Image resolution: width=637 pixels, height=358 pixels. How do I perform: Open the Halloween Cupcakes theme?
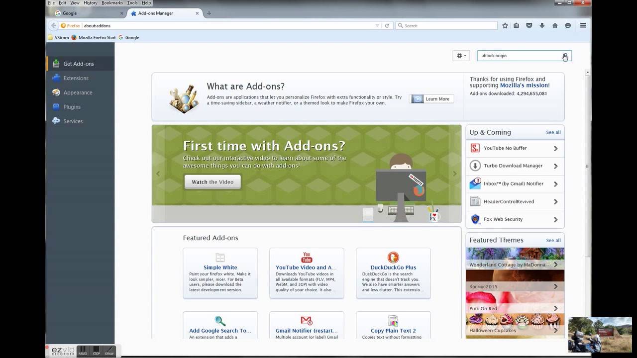point(515,324)
